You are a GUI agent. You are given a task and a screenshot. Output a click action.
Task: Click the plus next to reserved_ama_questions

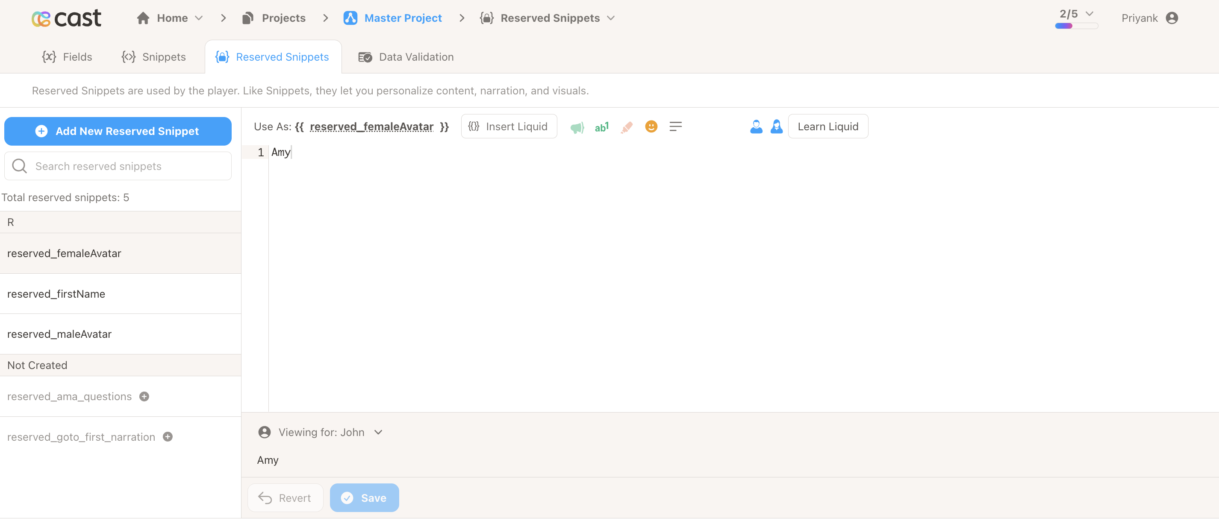[x=144, y=397]
